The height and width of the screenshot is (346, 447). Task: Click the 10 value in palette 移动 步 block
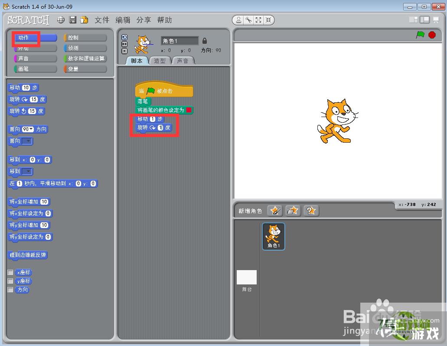point(26,88)
